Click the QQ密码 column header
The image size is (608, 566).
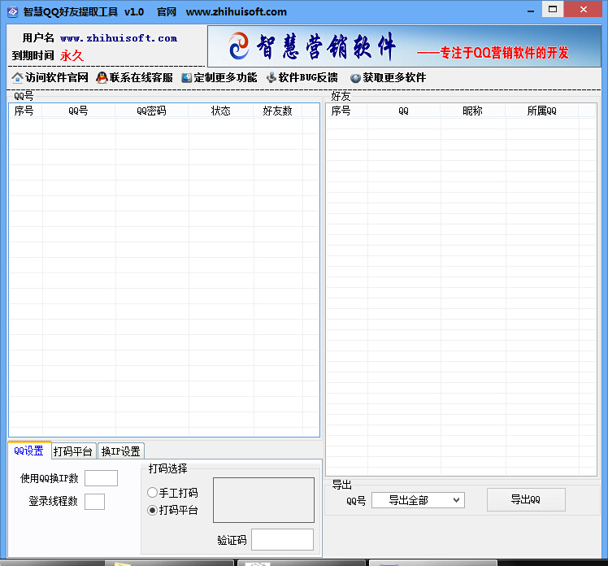click(151, 111)
